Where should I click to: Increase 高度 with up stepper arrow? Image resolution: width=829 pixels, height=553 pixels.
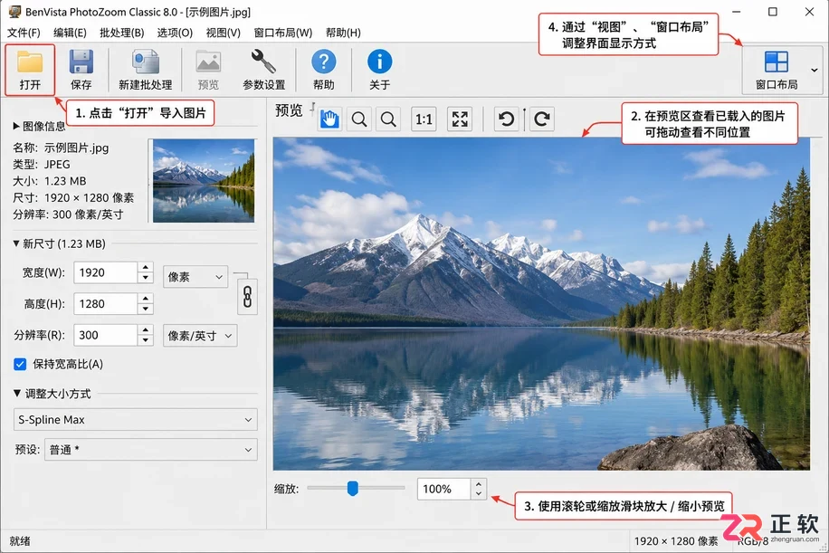click(146, 298)
